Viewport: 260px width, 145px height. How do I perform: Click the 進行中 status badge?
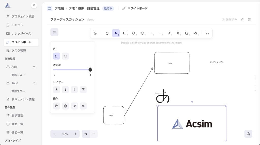(108, 8)
